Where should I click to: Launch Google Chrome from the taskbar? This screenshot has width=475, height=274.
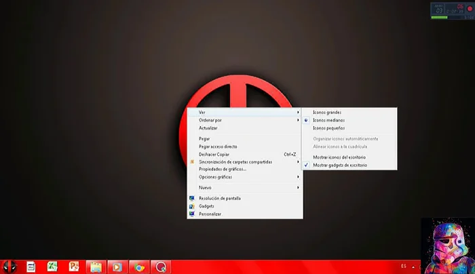pyautogui.click(x=138, y=267)
